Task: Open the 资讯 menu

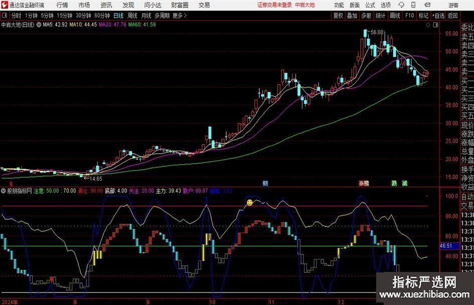Action: pos(106,5)
